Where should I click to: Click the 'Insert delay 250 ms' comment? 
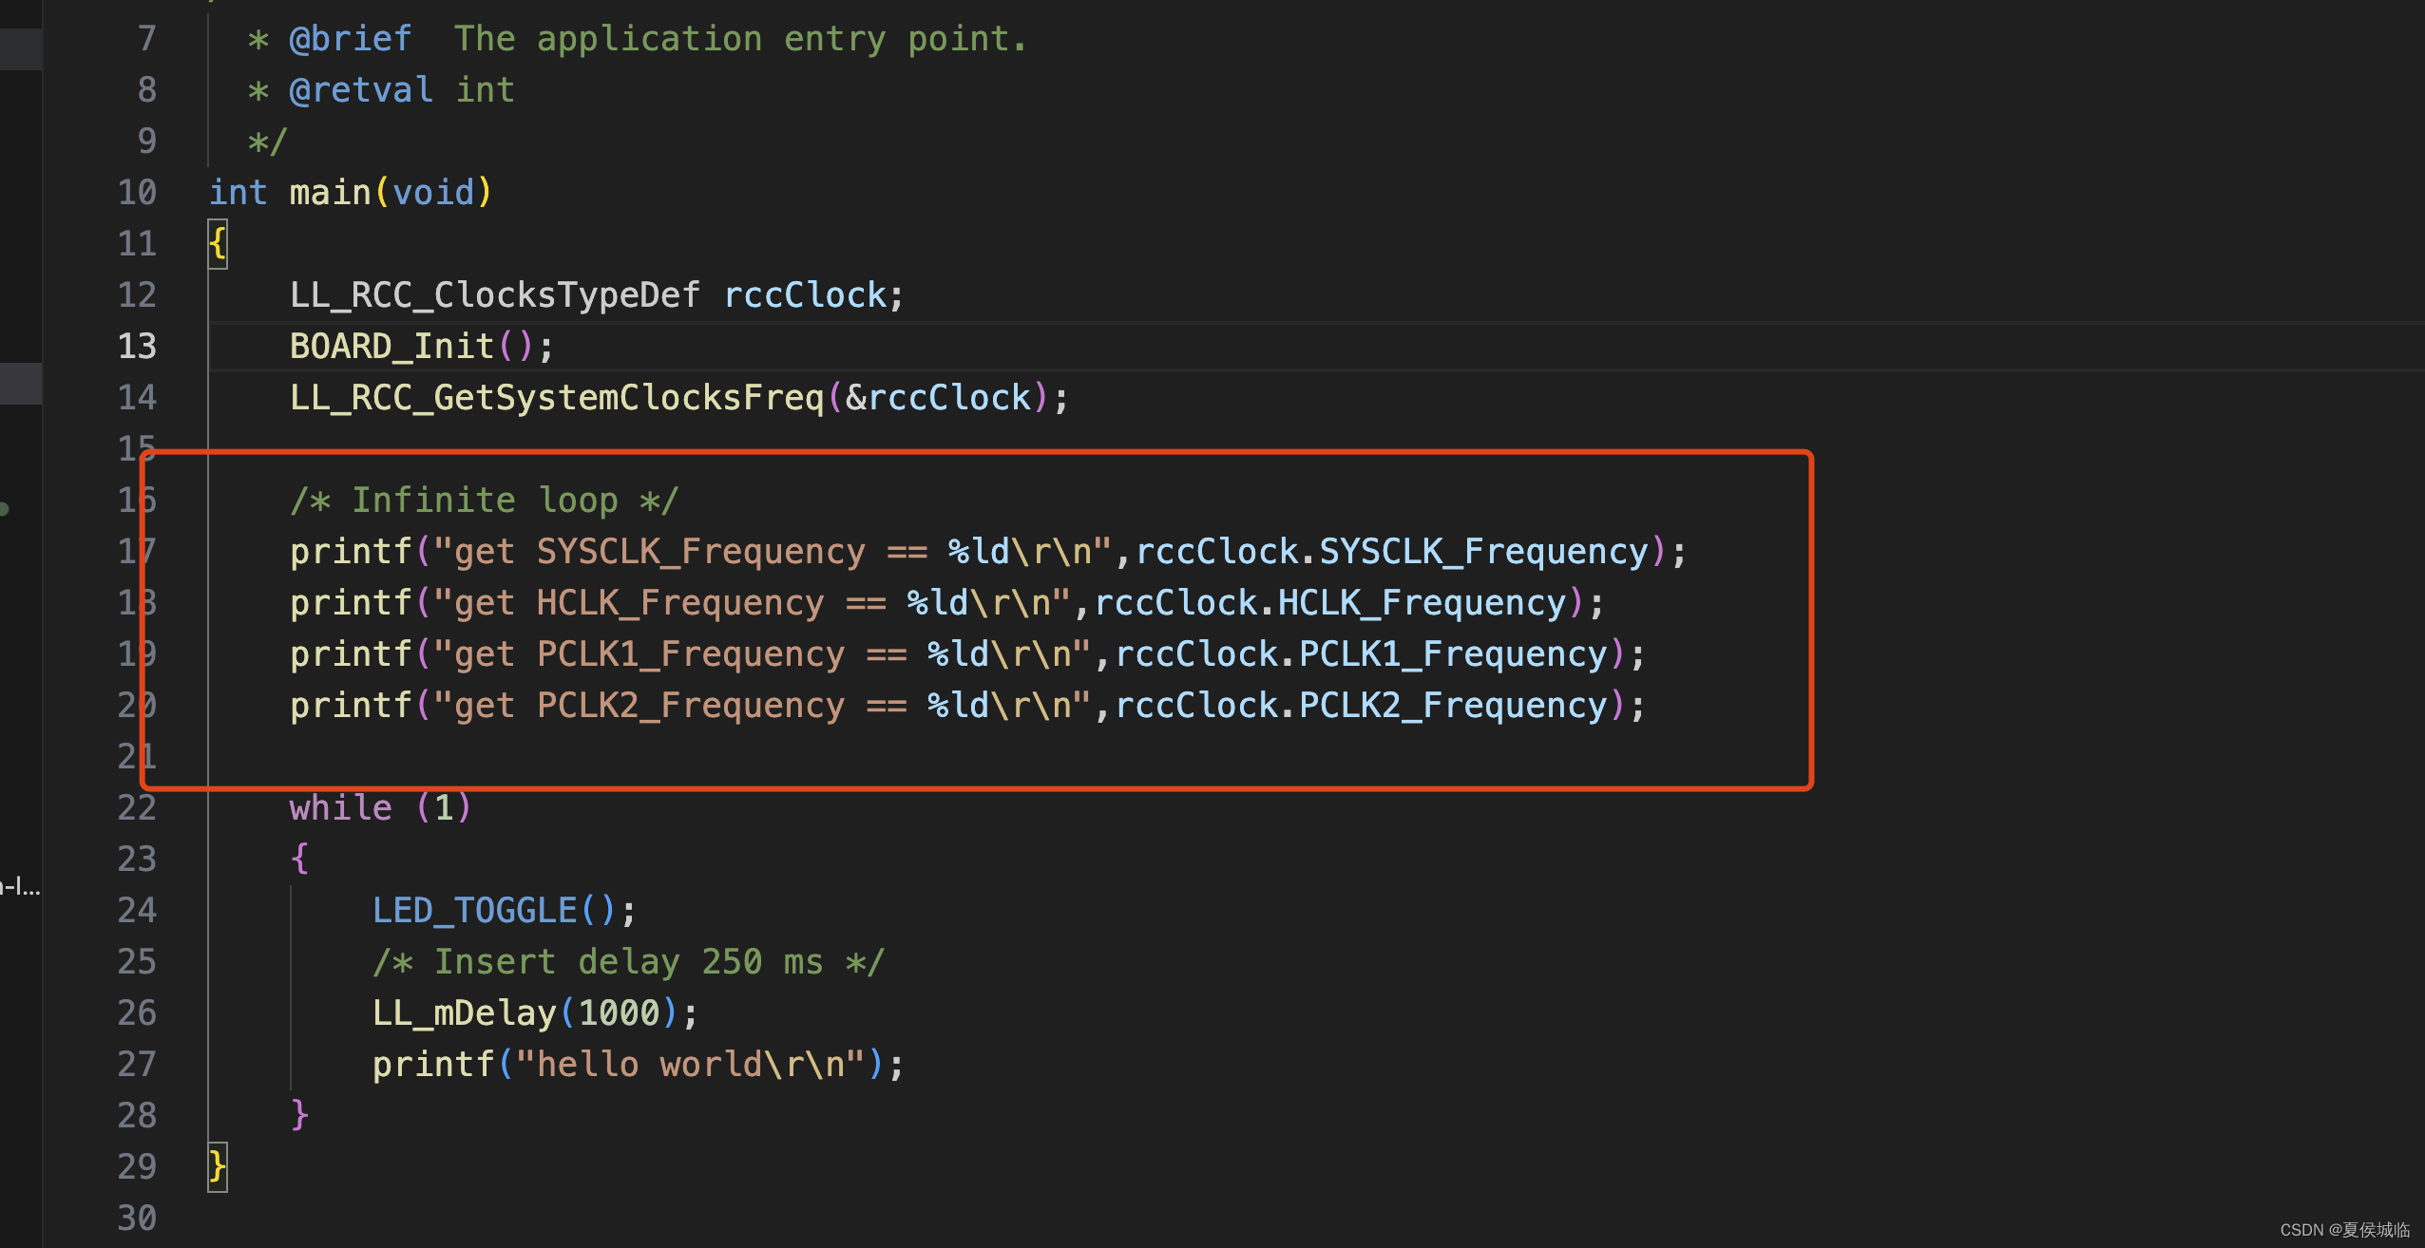coord(628,961)
